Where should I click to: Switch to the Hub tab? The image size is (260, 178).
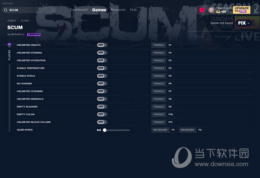pyautogui.click(x=133, y=10)
